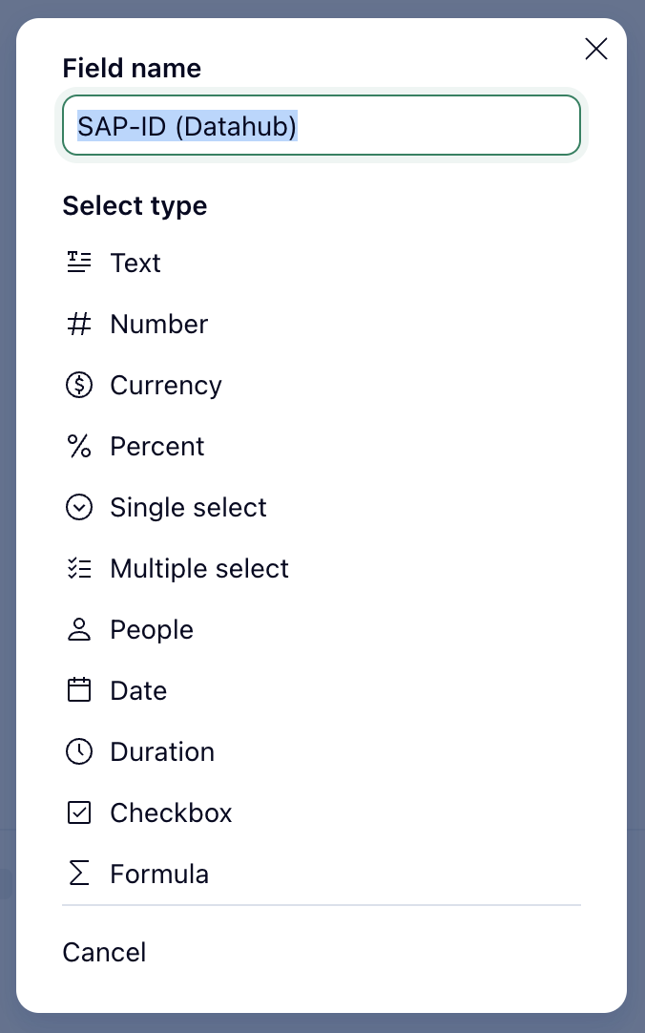Image resolution: width=645 pixels, height=1033 pixels.
Task: Click the Text type icon
Action: click(79, 263)
